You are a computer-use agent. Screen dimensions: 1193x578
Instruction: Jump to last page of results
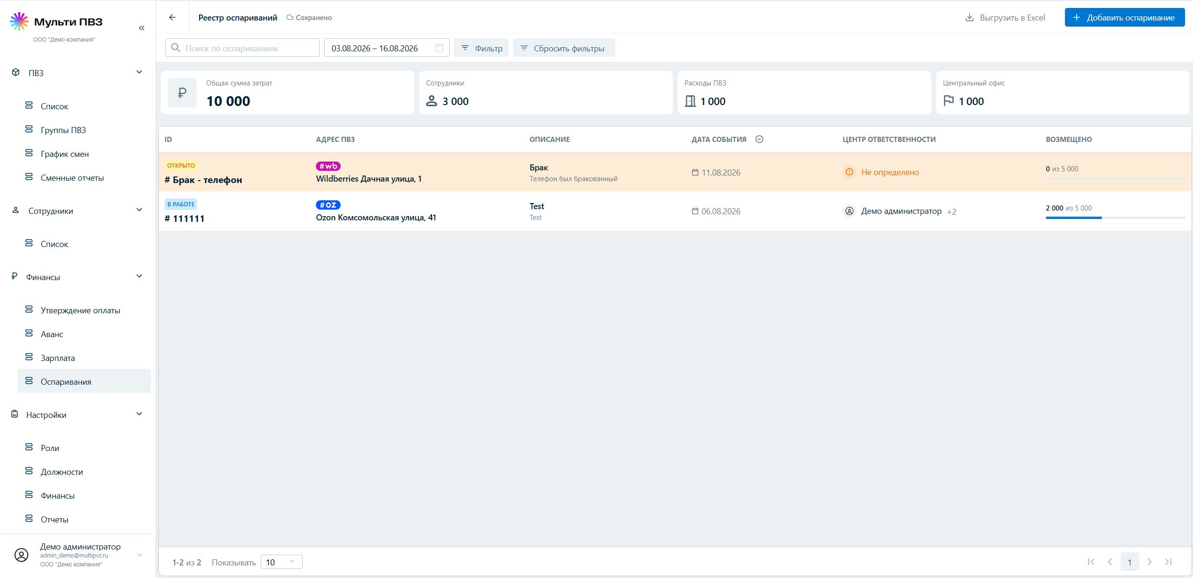(1168, 562)
